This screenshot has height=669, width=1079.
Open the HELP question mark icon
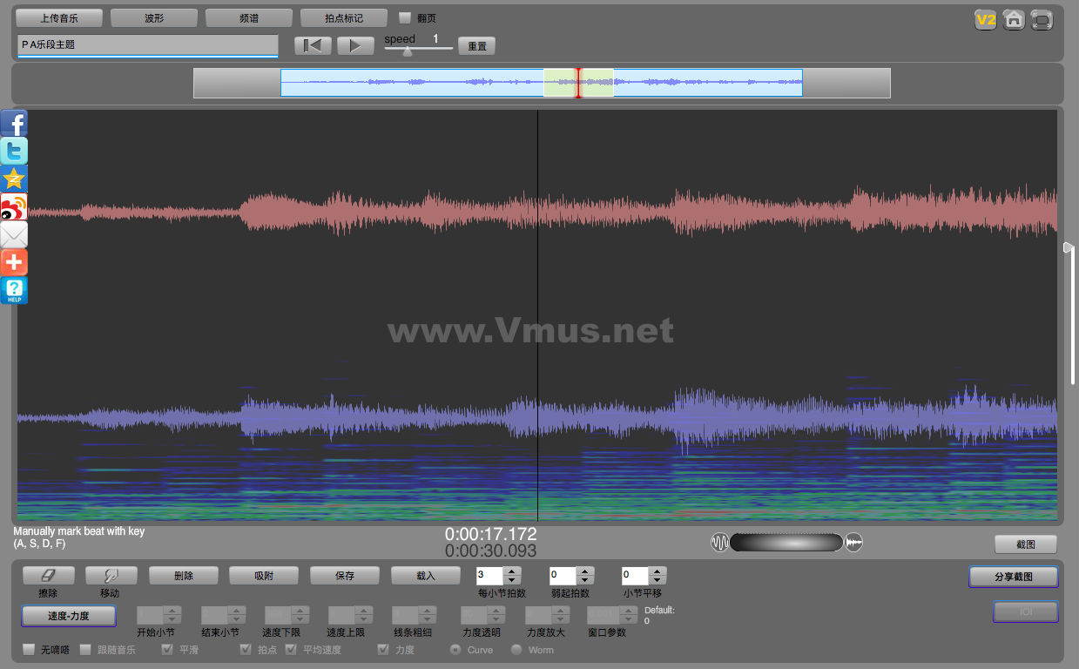[x=14, y=290]
